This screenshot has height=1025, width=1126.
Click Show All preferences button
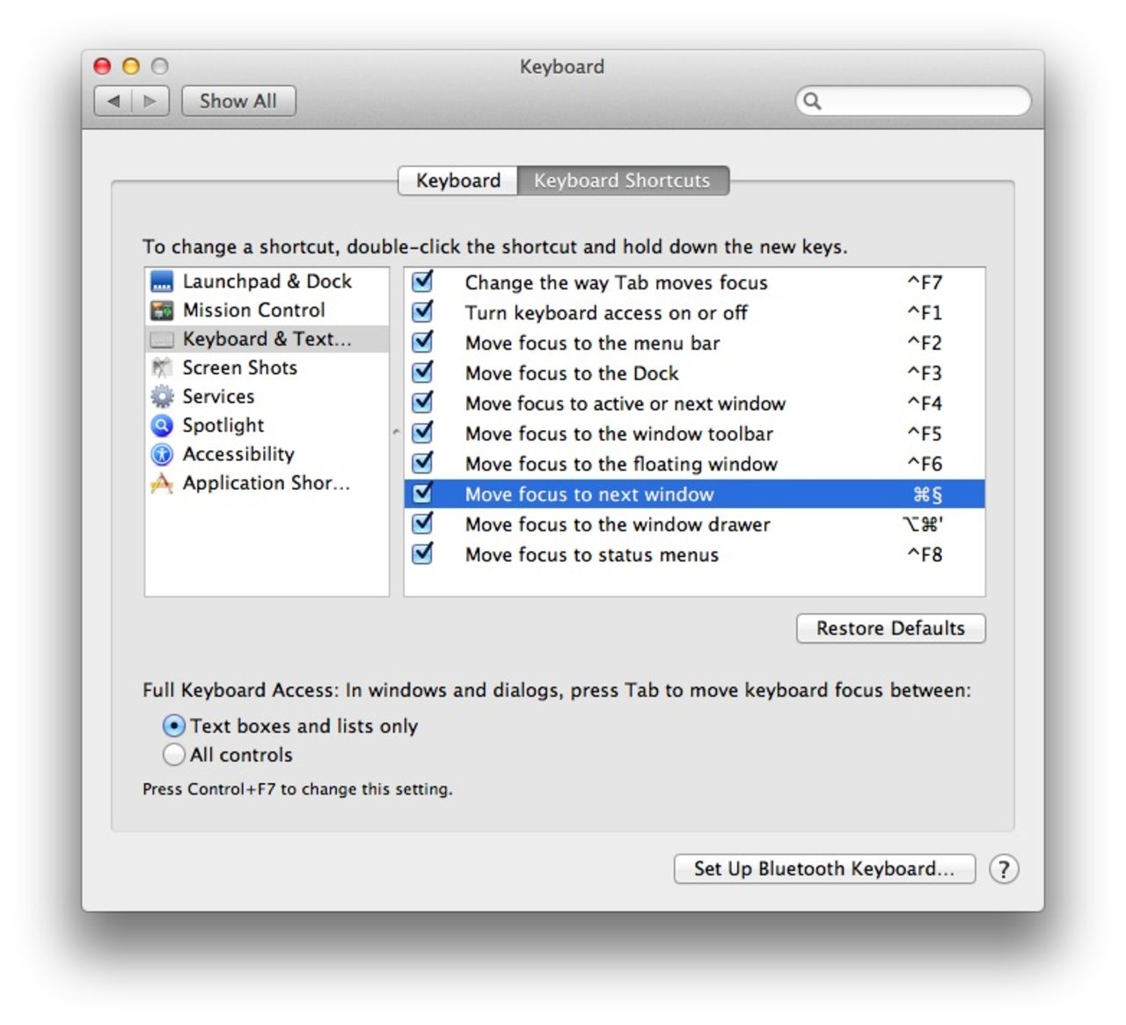click(238, 101)
